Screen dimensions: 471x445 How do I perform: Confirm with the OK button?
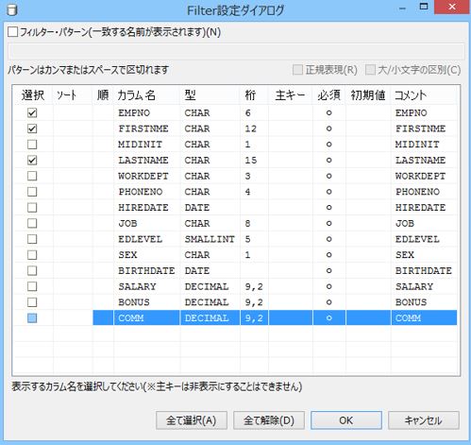[x=346, y=420]
